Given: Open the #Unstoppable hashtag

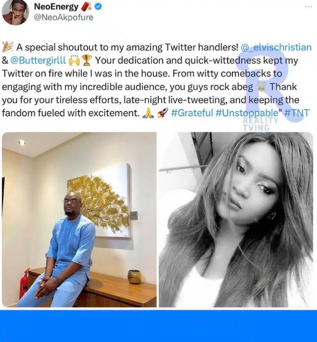Looking at the screenshot, I should pyautogui.click(x=247, y=113).
